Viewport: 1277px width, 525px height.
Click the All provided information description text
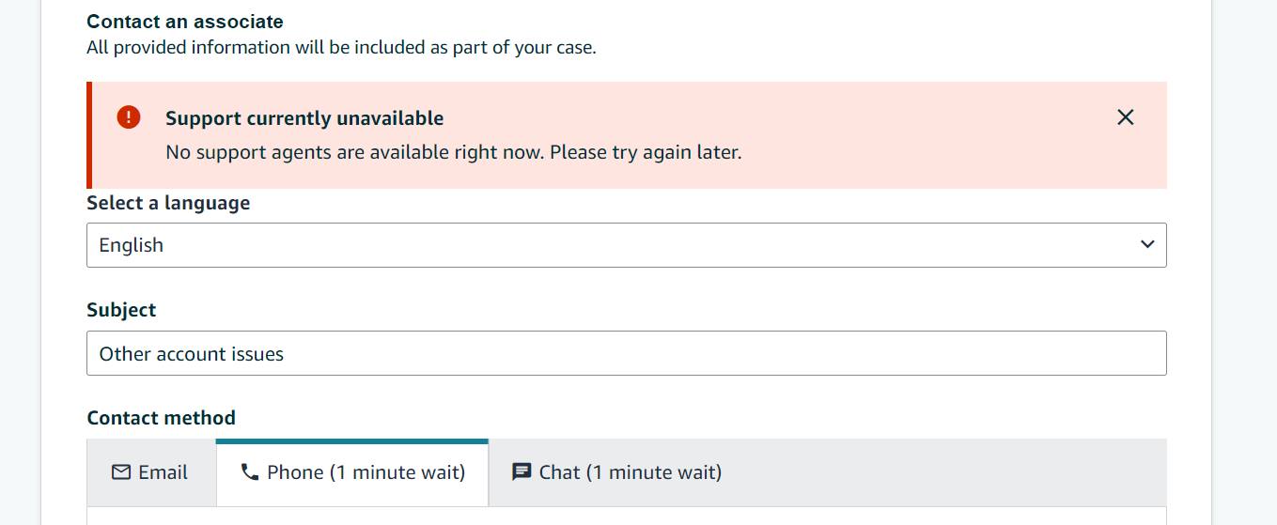[x=341, y=47]
